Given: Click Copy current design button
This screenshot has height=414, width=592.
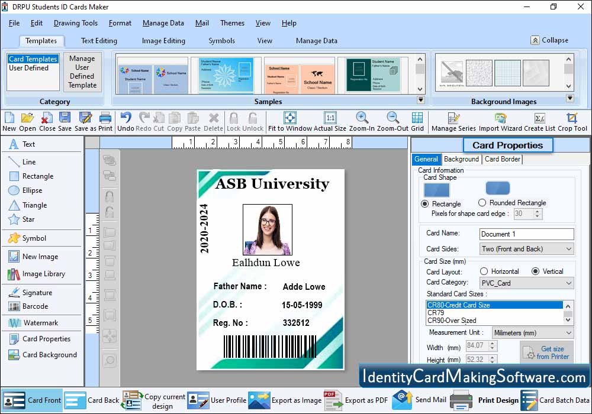Looking at the screenshot, I should (153, 400).
